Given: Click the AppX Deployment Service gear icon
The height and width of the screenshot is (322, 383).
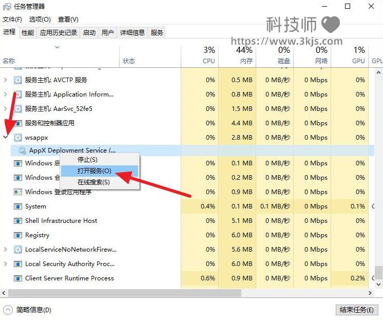Looking at the screenshot, I should click(22, 150).
